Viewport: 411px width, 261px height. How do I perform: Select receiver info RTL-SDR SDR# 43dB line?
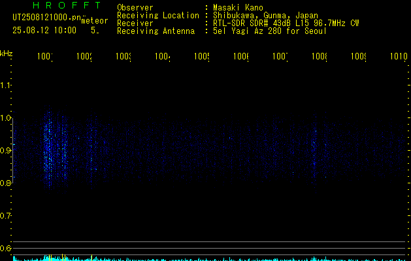tap(286, 23)
